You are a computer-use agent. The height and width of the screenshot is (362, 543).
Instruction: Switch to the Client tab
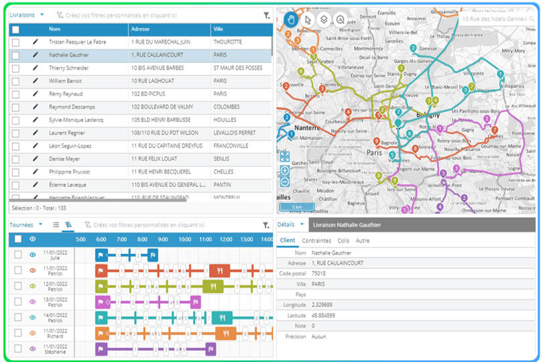[x=288, y=241]
